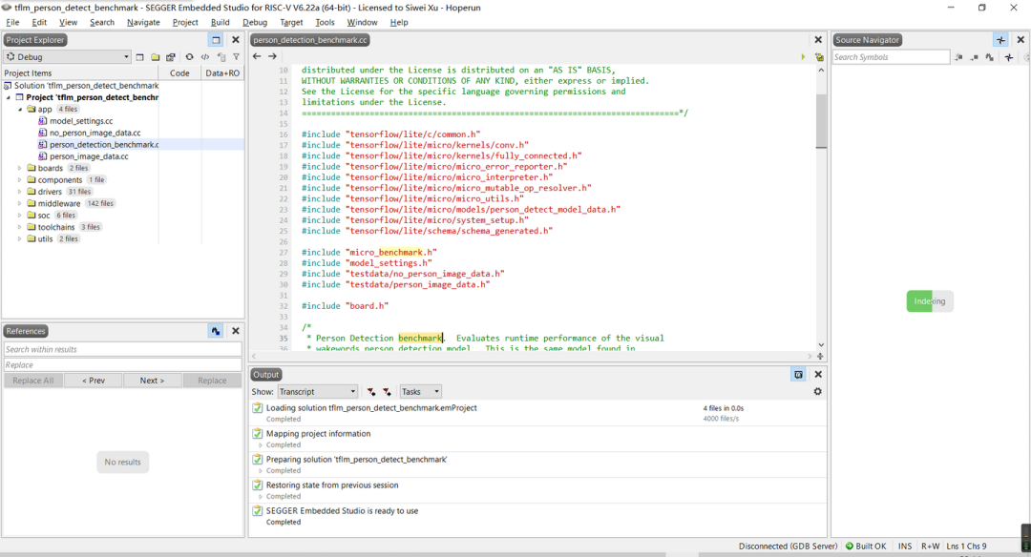Click the second arrow-square icon in Source Navigator
The width and height of the screenshot is (1031, 557).
(x=975, y=57)
